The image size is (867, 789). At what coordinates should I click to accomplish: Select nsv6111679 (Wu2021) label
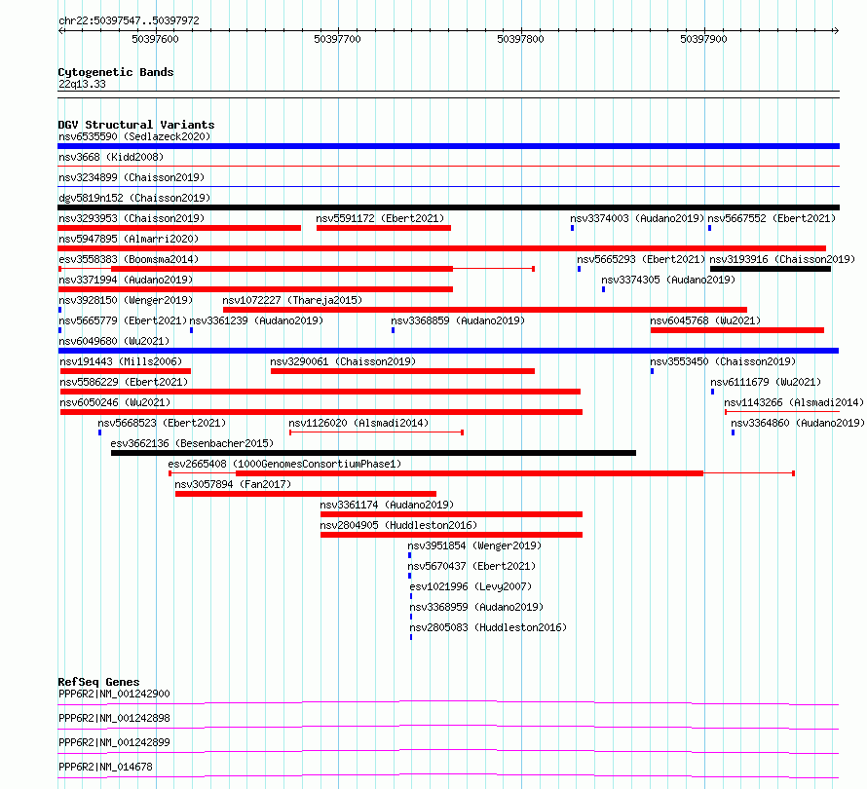tap(766, 382)
